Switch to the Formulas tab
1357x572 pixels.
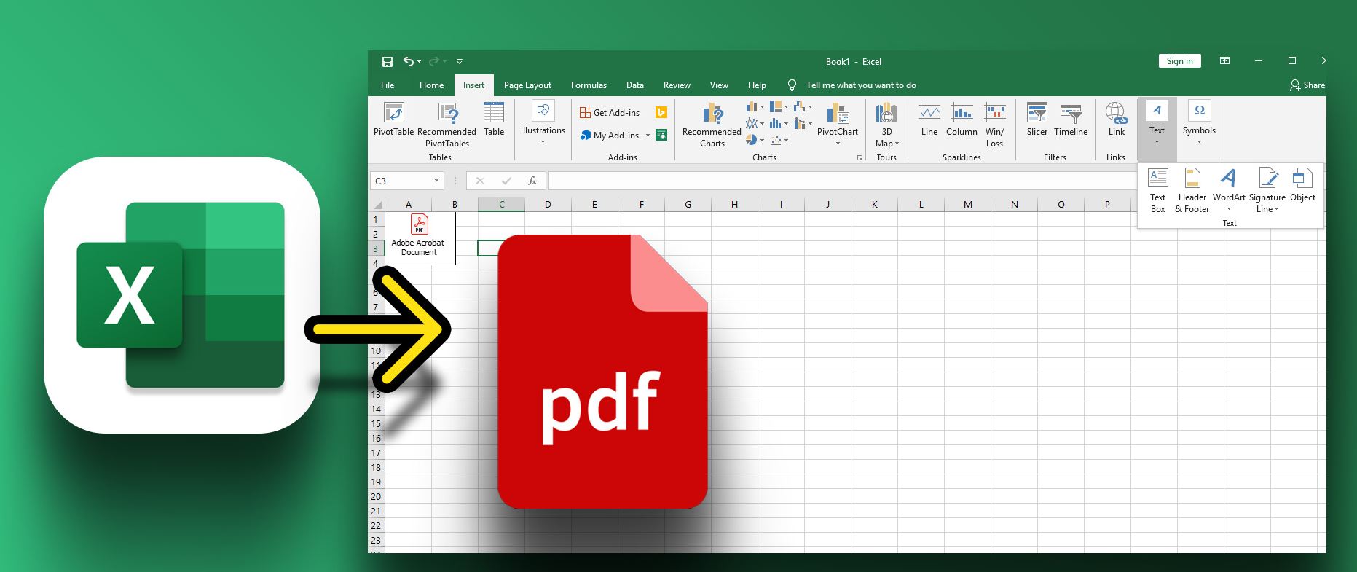pyautogui.click(x=589, y=85)
